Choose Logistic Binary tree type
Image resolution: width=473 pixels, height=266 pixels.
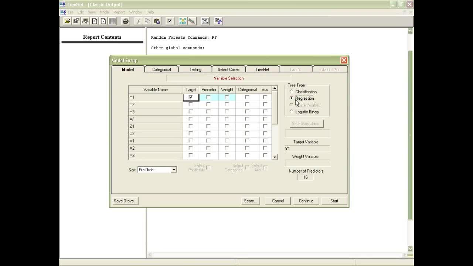[292, 112]
